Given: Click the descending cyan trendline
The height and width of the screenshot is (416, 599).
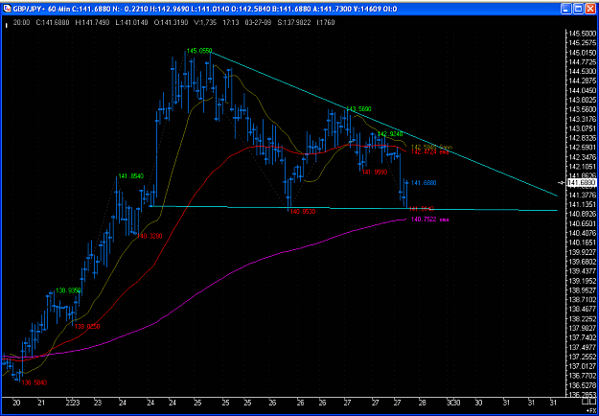Looking at the screenshot, I should pos(383,124).
